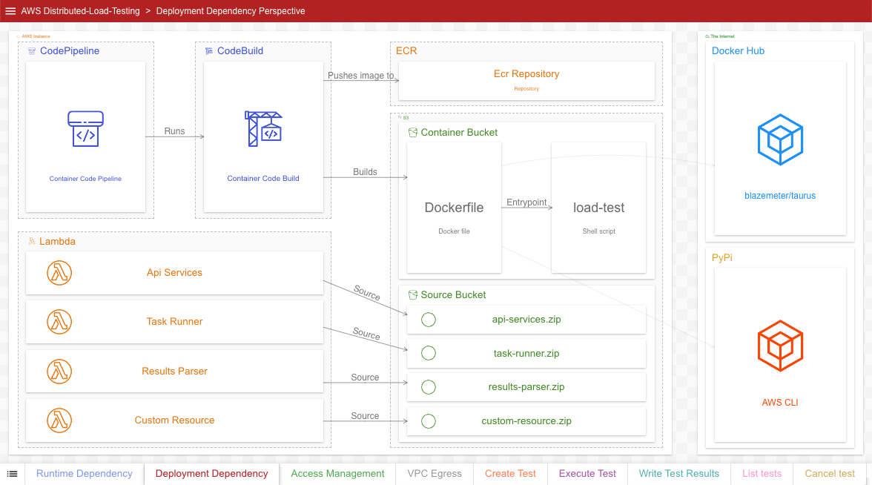Select the Results Parser lambda icon
The width and height of the screenshot is (872, 485).
tap(59, 372)
